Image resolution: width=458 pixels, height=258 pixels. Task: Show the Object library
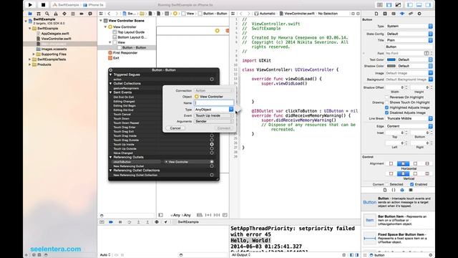[x=402, y=190]
